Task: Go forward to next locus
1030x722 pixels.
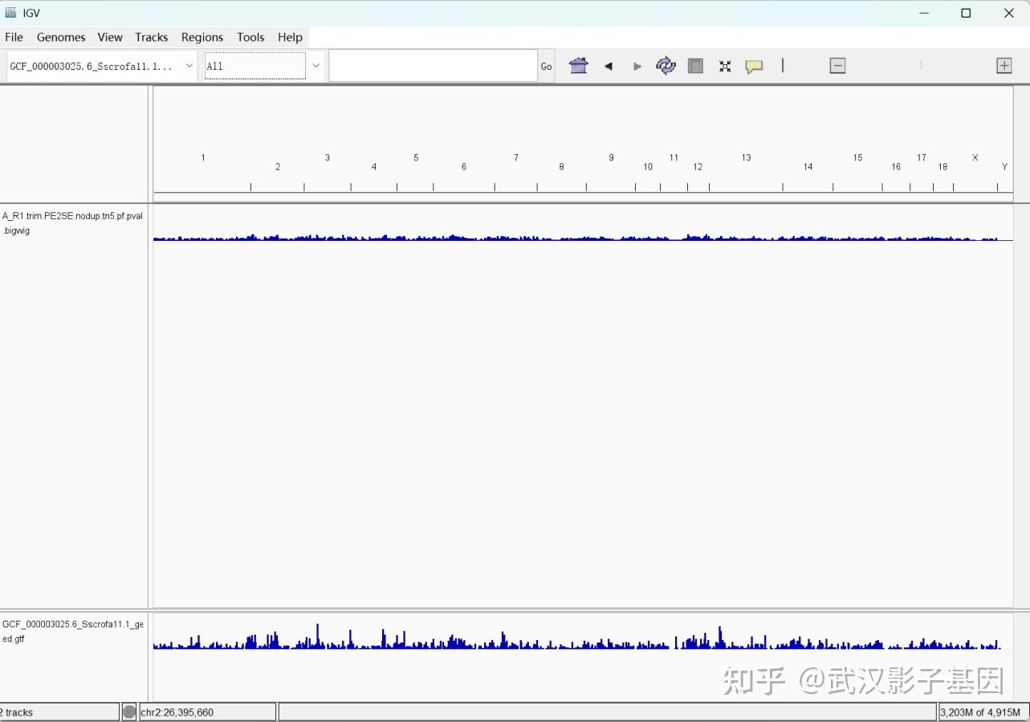Action: tap(637, 67)
